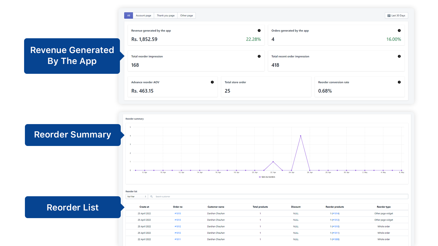Click the chart peak data point at value 4
438x246 pixels.
301,136
